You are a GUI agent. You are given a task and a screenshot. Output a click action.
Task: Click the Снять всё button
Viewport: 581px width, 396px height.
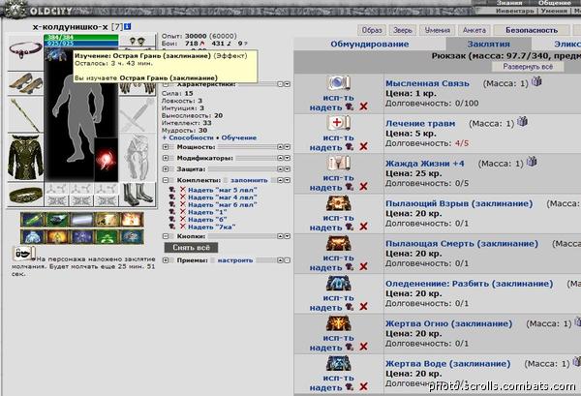coord(191,248)
